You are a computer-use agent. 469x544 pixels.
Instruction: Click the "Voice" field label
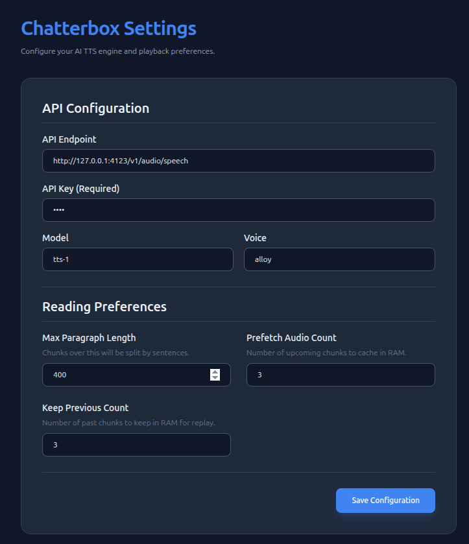click(255, 238)
